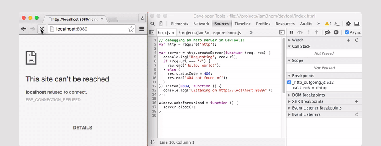The width and height of the screenshot is (381, 146).
Task: Open a new browser tab
Action: pos(112,20)
